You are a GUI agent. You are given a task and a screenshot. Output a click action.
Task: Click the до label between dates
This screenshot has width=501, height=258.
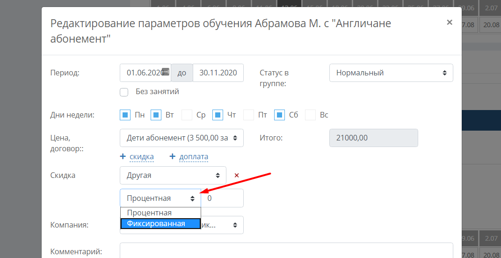coord(182,73)
